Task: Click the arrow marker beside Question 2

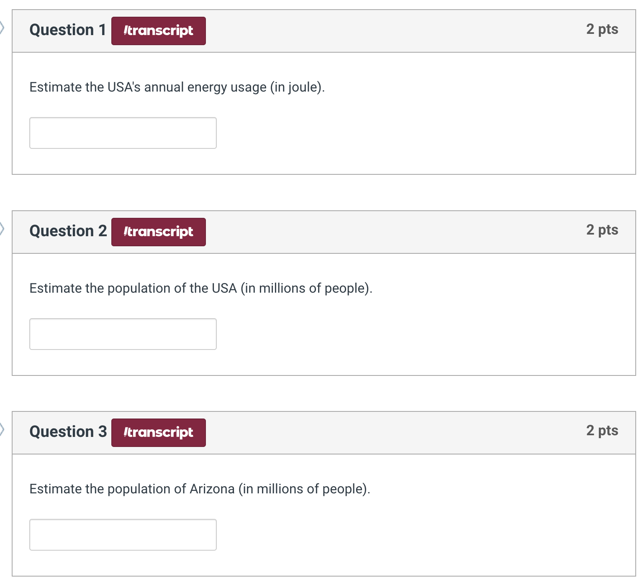Action: [x=2, y=229]
